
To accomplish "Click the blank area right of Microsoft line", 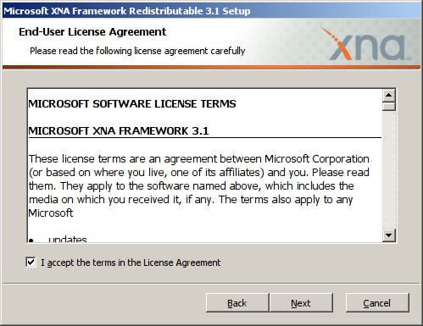I will pyautogui.click(x=226, y=213).
